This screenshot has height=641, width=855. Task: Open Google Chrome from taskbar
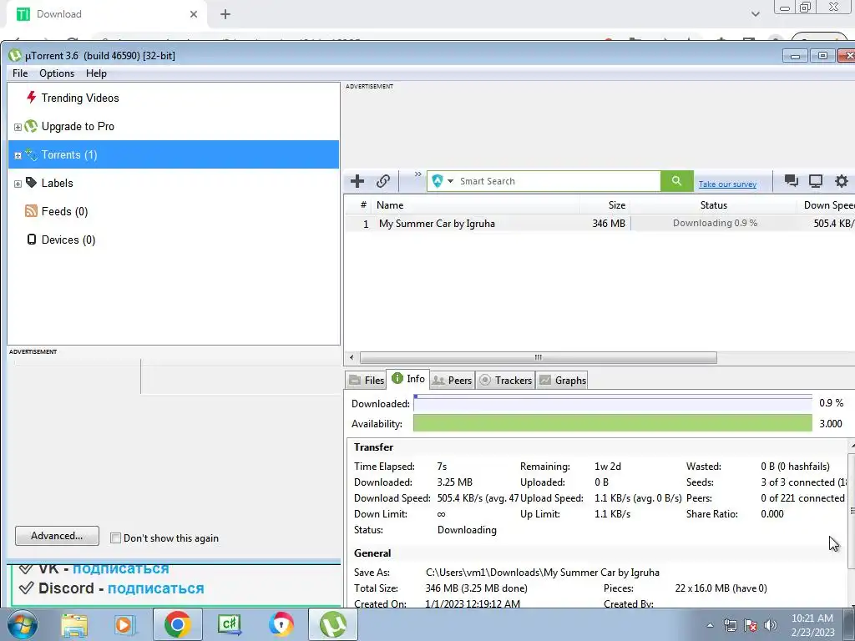coord(177,624)
